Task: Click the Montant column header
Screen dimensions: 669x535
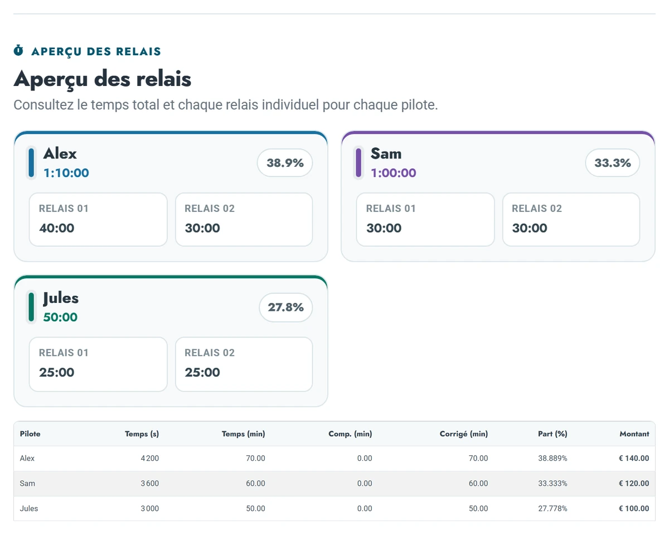Action: tap(634, 433)
